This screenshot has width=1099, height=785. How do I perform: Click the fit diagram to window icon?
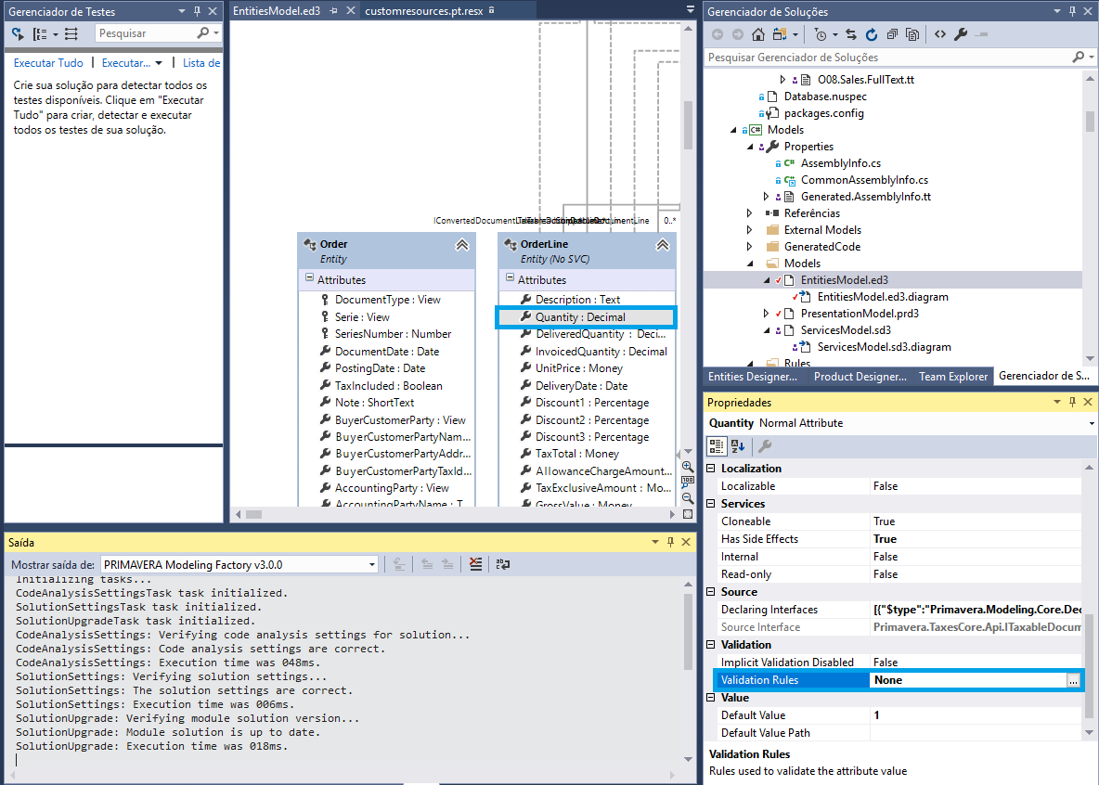tap(688, 514)
